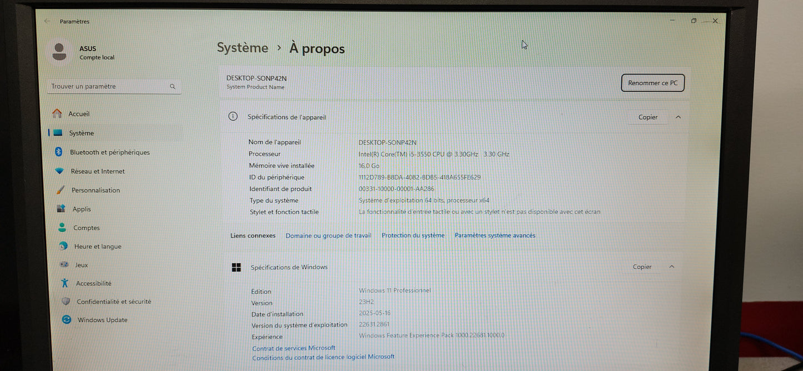Click Système in the breadcrumb header

point(242,48)
